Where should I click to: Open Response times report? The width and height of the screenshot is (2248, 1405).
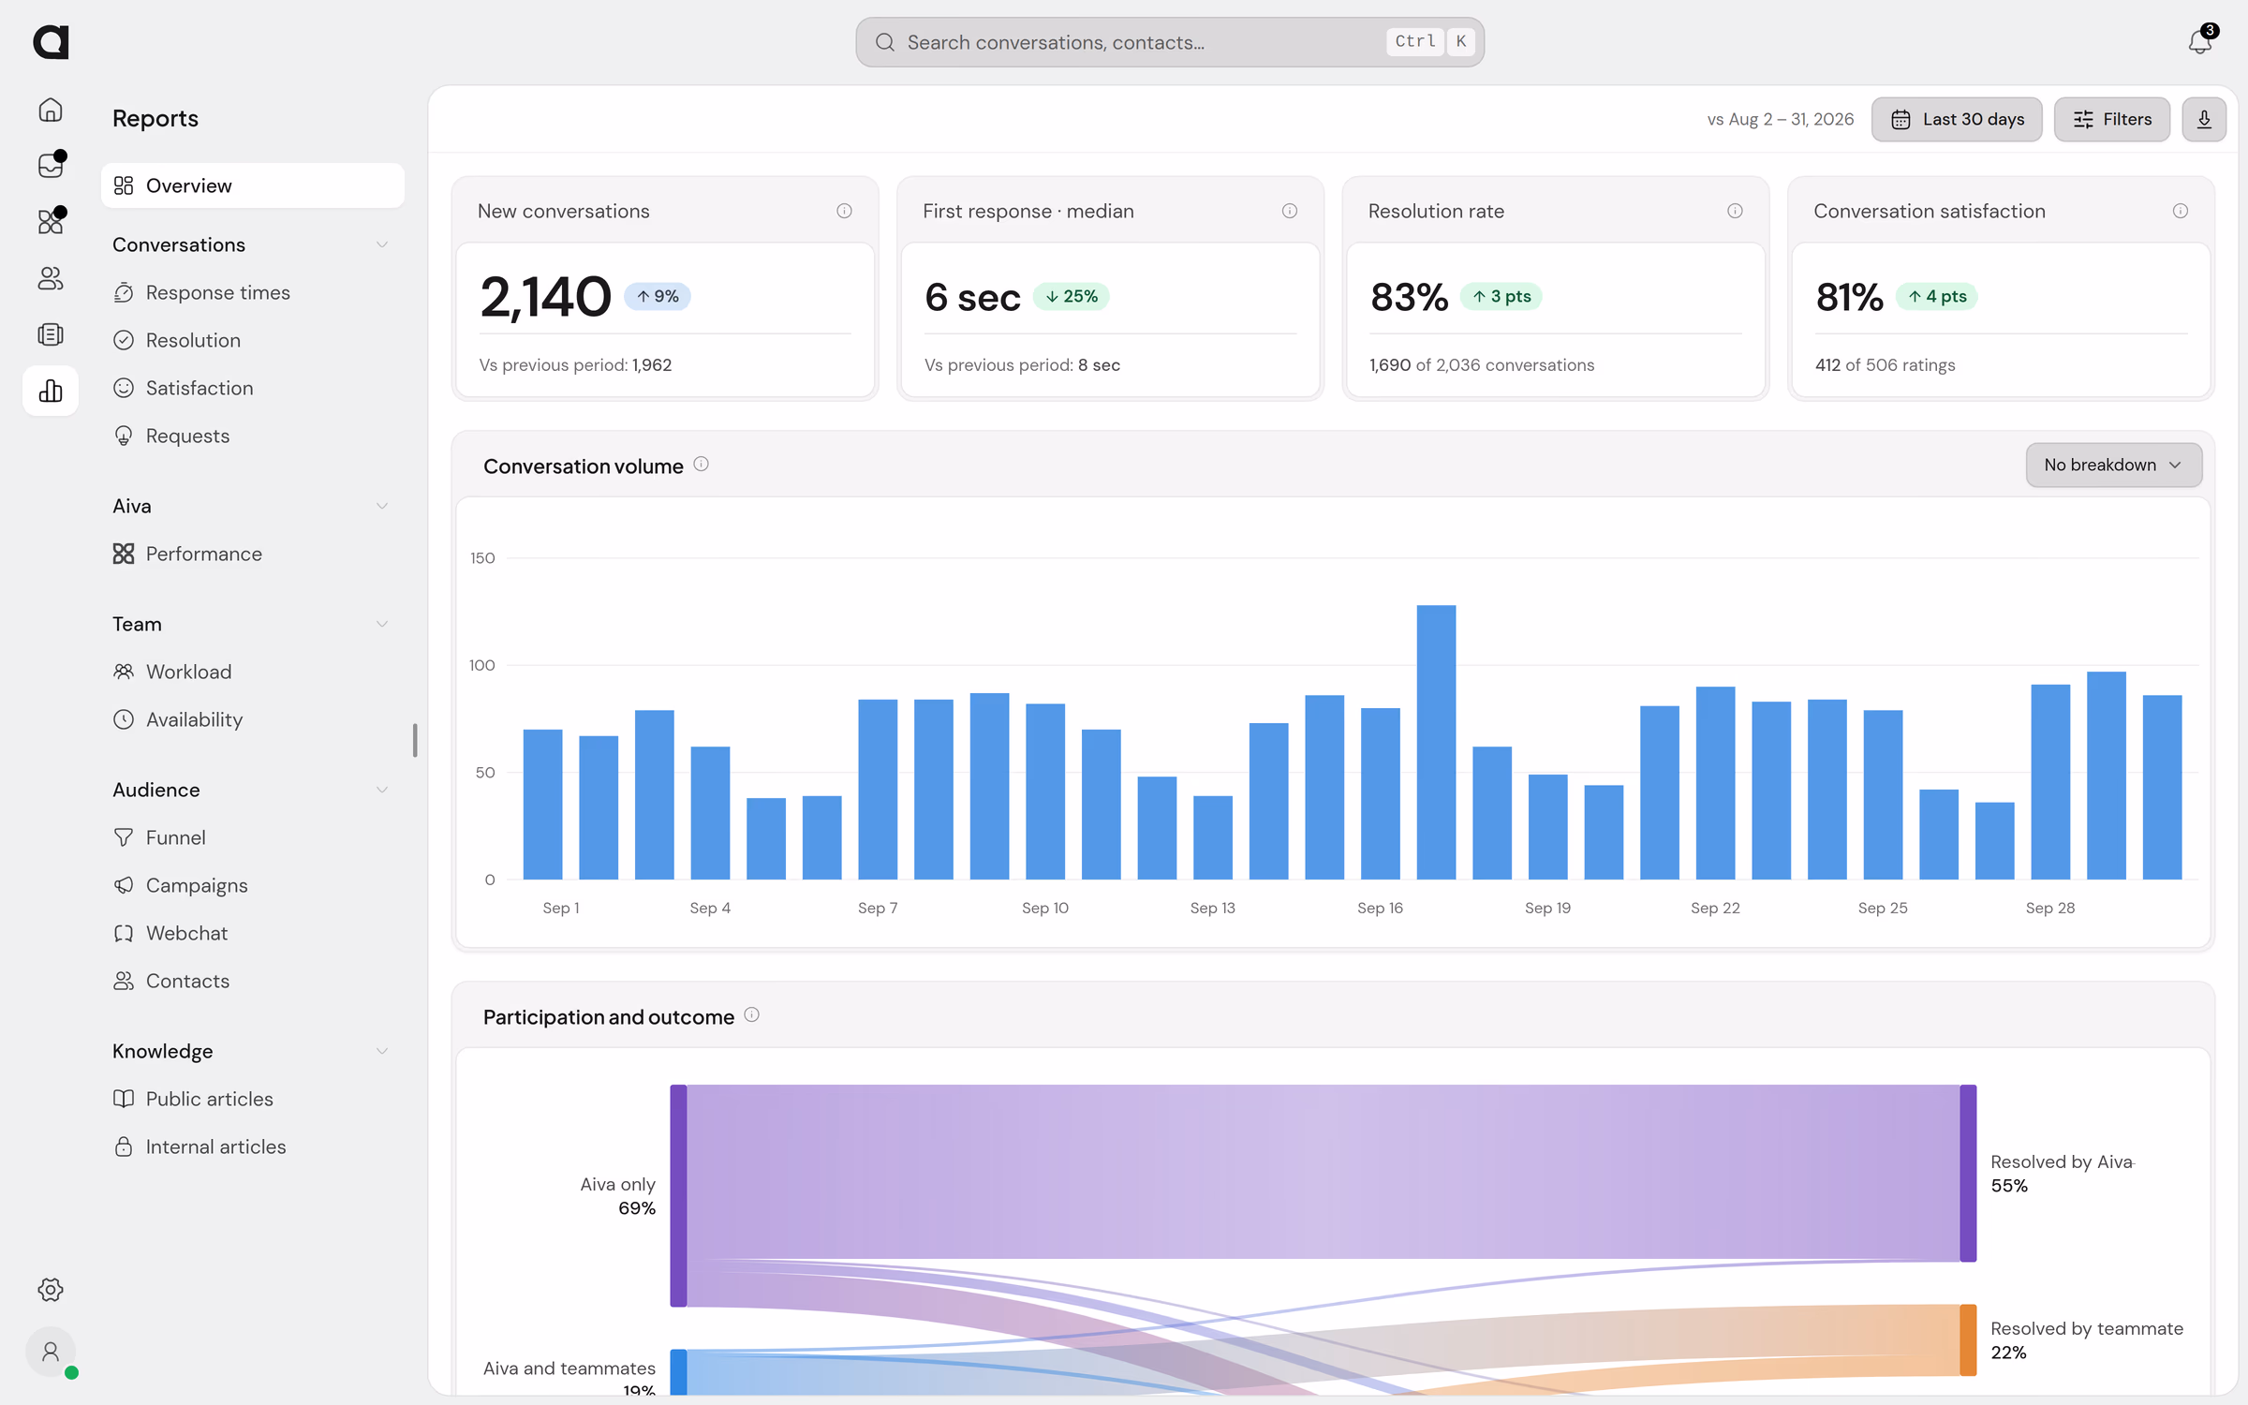tap(253, 292)
